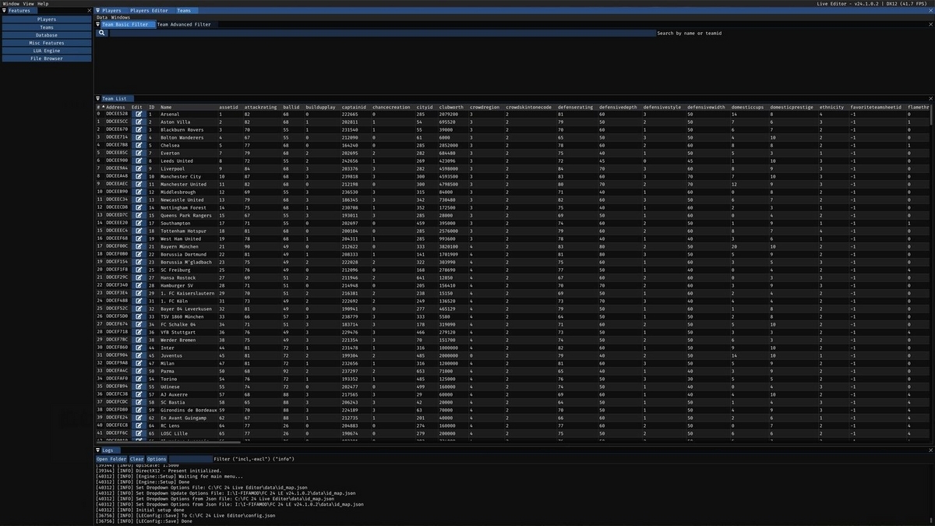This screenshot has height=526, width=935.
Task: Click Open Folder in Logs
Action: pyautogui.click(x=111, y=459)
